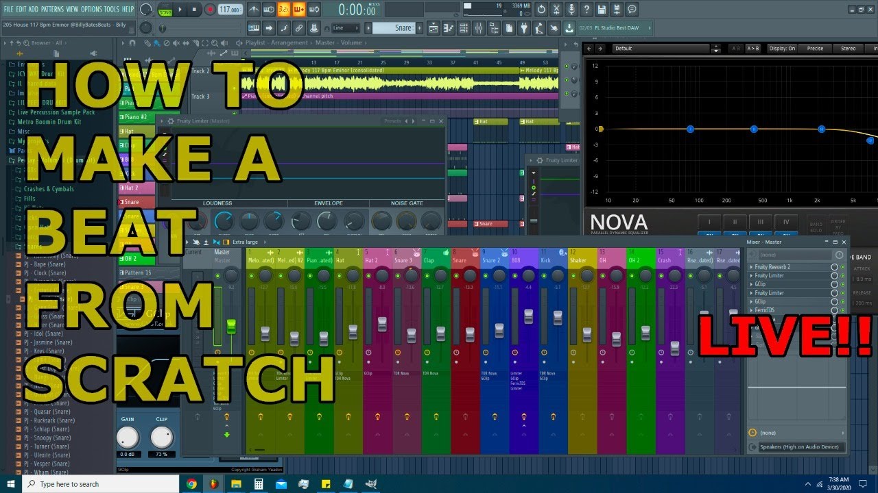Select band III button in Nova
Image resolution: width=878 pixels, height=493 pixels.
click(761, 222)
